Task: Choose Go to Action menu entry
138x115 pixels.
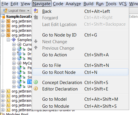Action: (x=80, y=55)
